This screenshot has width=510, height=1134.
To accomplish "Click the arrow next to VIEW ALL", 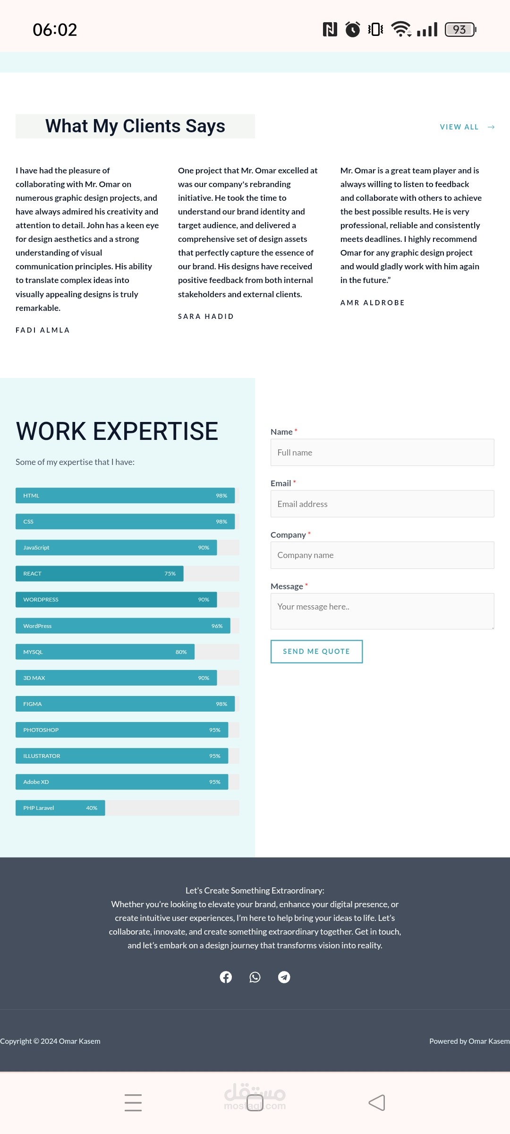I will (491, 127).
